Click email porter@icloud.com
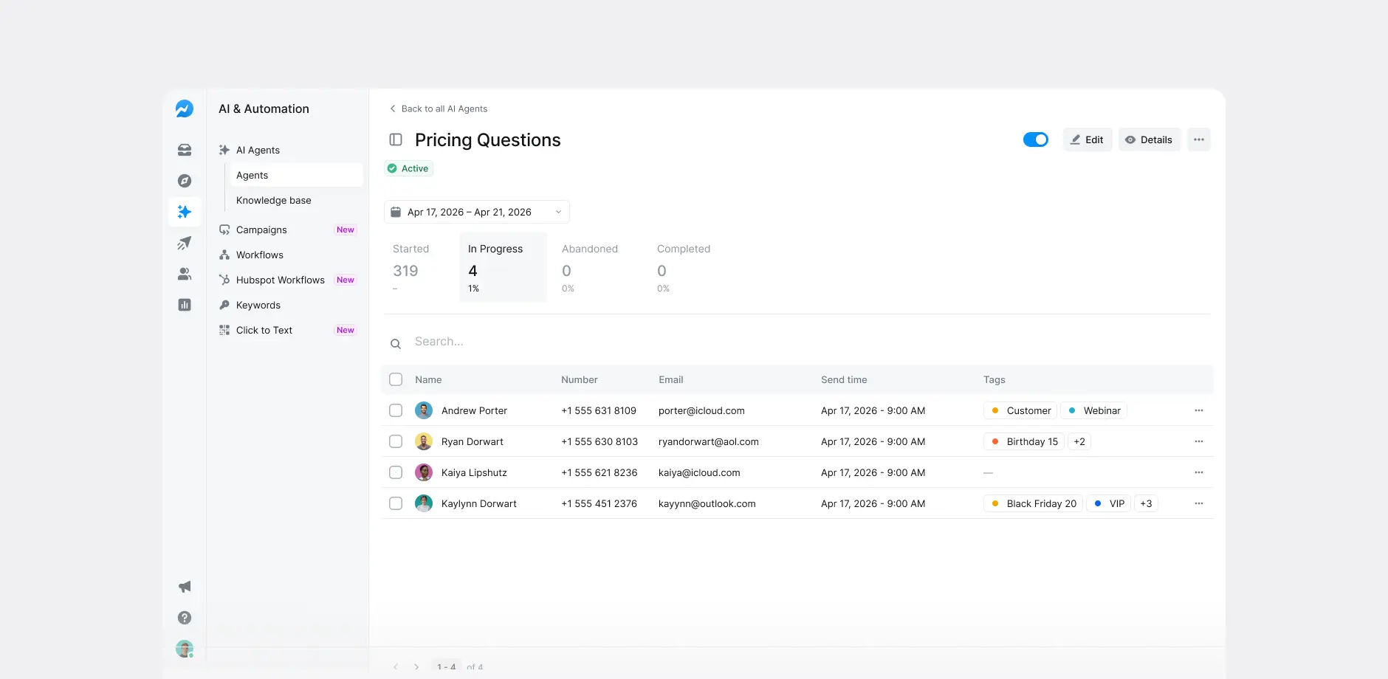This screenshot has height=679, width=1388. [x=701, y=410]
